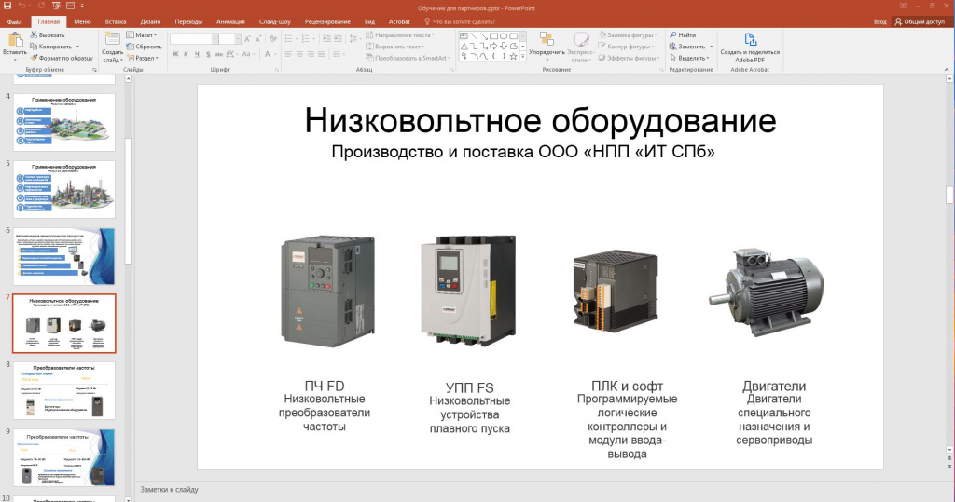Open Преобразовать в SmartArt
Viewport: 955px width, 502px height.
tap(408, 58)
